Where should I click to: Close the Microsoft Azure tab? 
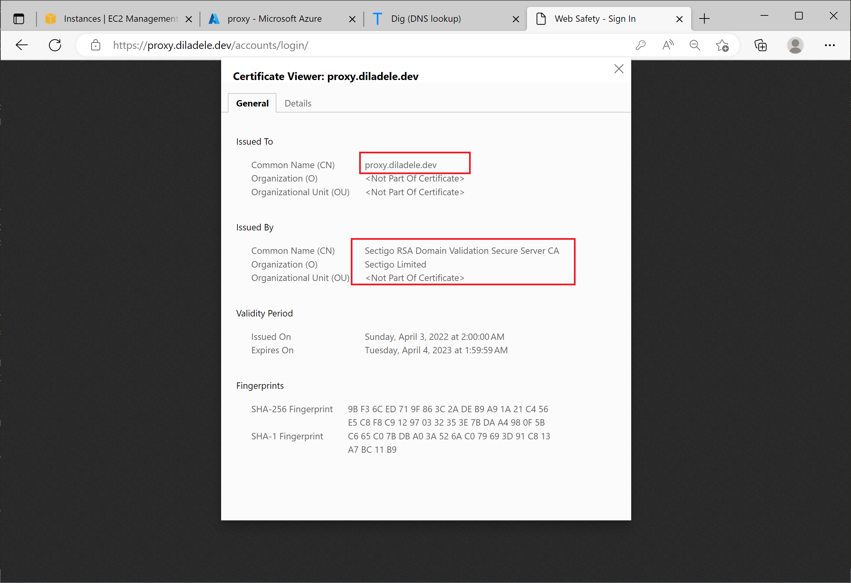coord(352,19)
